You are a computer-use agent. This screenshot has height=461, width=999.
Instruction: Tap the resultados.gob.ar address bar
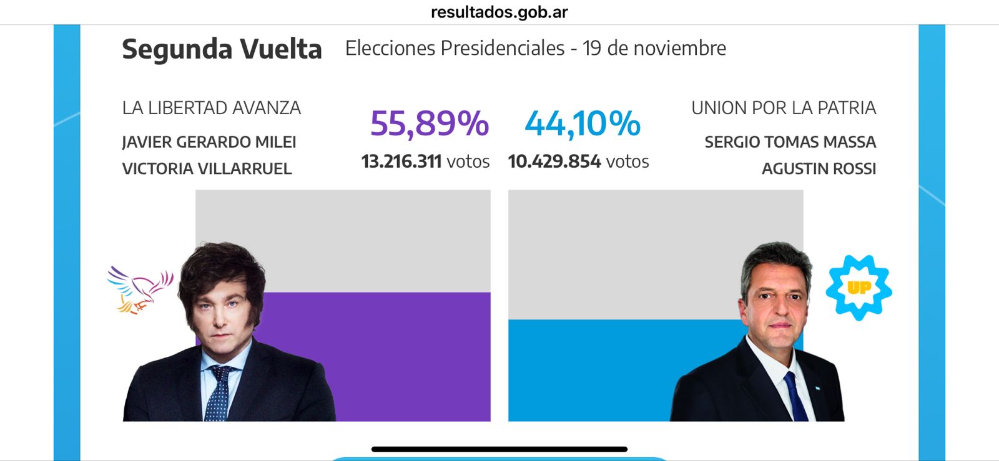[499, 12]
